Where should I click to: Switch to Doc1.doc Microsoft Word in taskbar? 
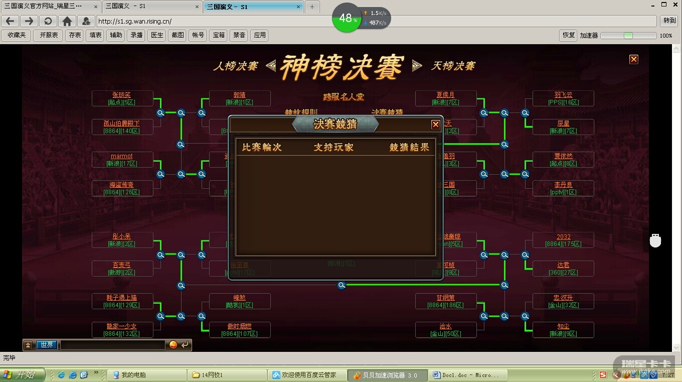click(469, 375)
